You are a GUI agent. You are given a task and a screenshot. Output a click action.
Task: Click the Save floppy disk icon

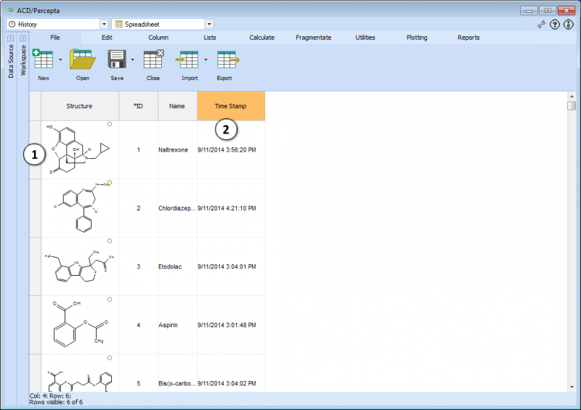tap(117, 59)
